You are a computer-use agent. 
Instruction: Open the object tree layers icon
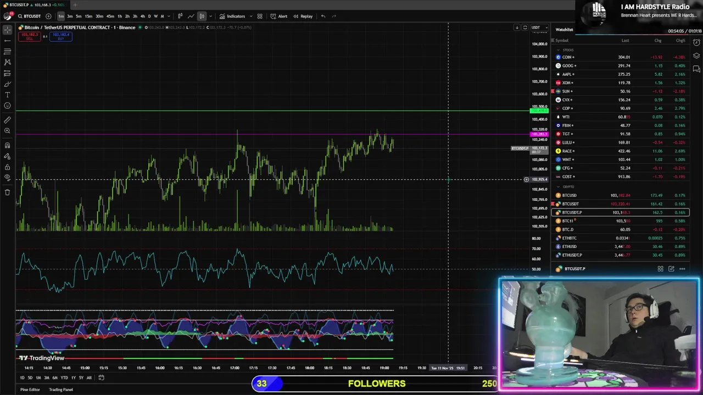click(696, 55)
